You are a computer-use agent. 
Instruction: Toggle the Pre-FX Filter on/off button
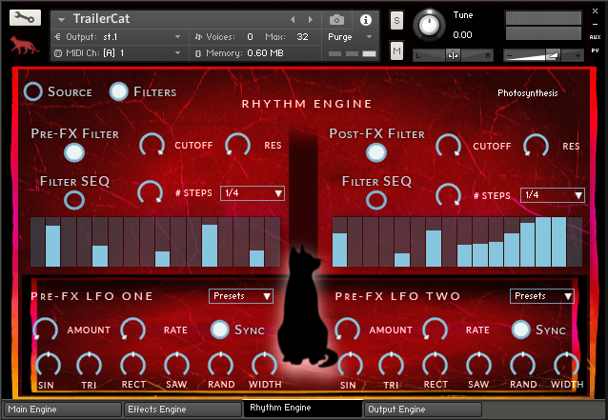(x=74, y=152)
